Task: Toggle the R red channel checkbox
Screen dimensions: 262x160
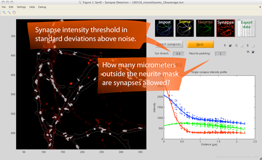Action: point(230,46)
